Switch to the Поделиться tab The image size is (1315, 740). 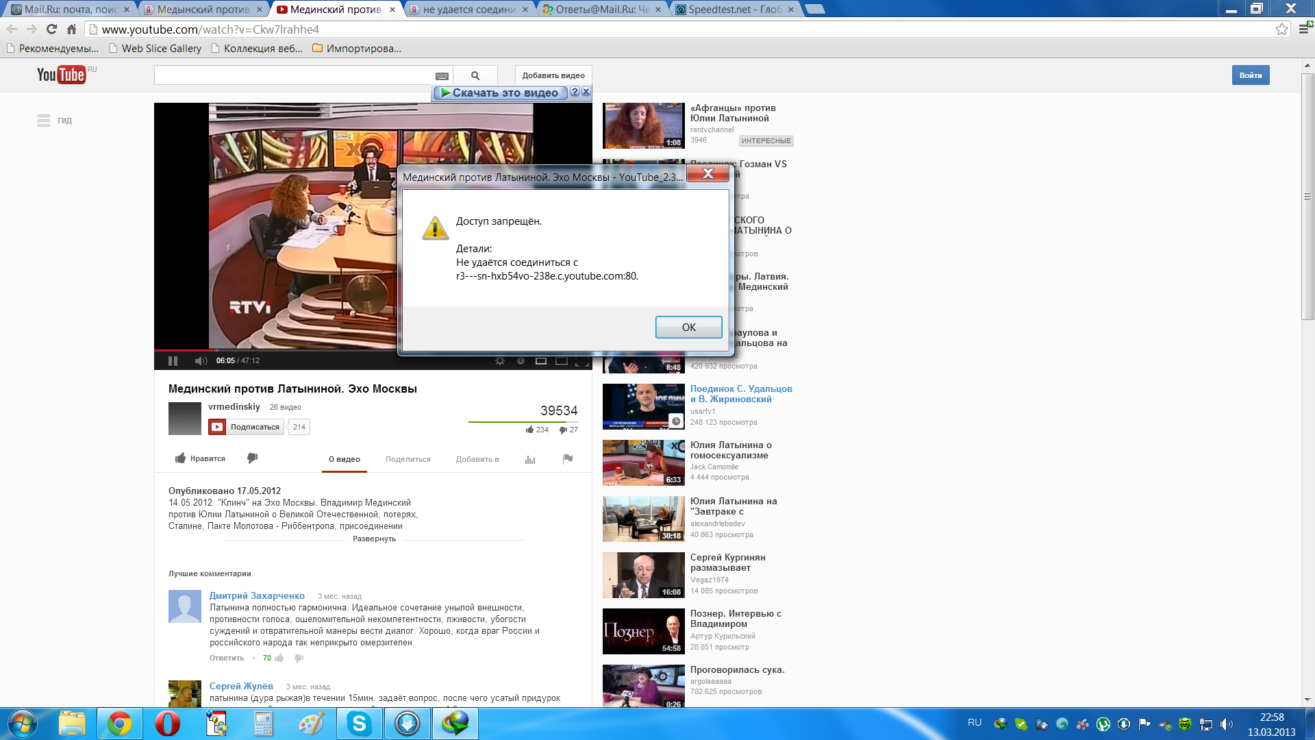pyautogui.click(x=408, y=460)
